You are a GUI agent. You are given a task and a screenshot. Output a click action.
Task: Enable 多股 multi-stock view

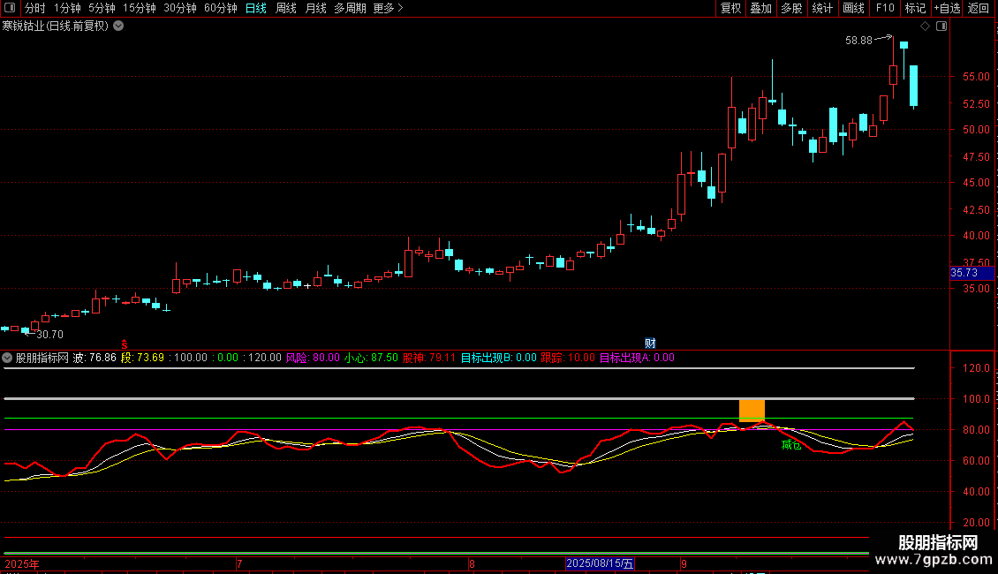(791, 8)
